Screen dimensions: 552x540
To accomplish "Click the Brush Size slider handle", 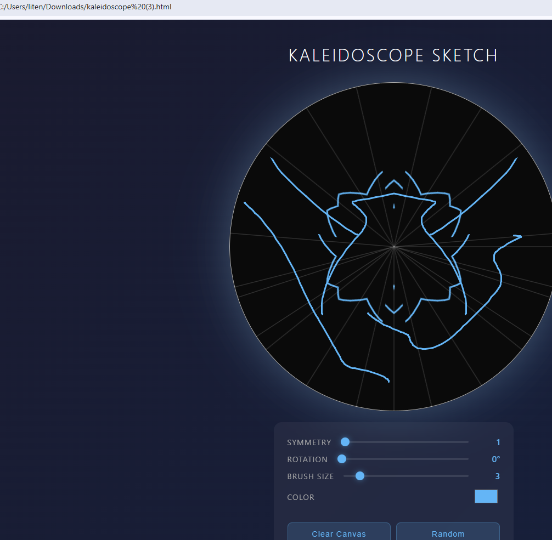I will (360, 476).
